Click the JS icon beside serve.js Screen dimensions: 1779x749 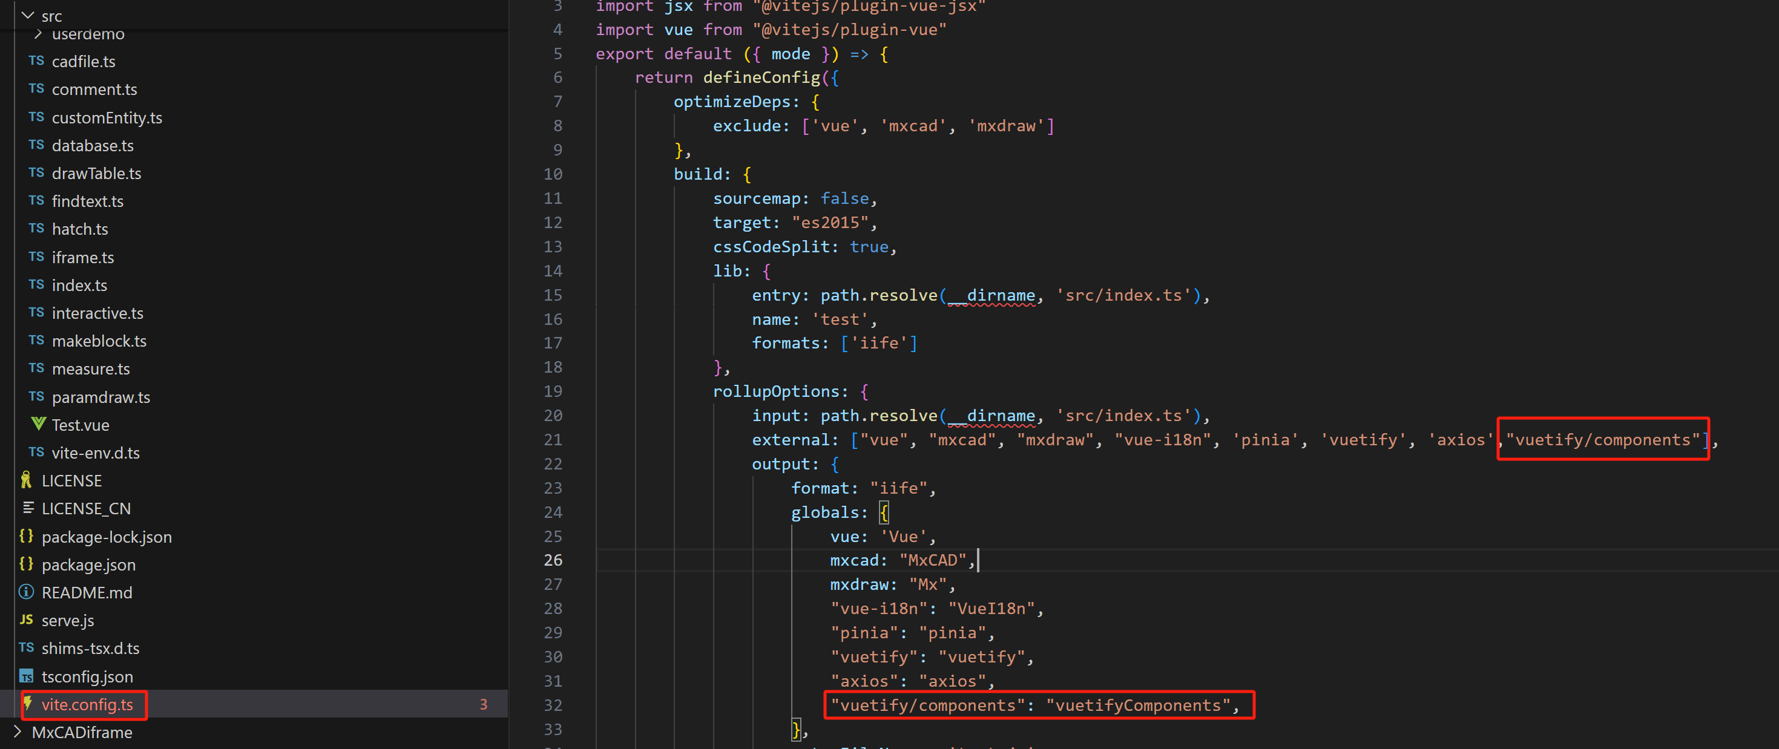tap(26, 619)
